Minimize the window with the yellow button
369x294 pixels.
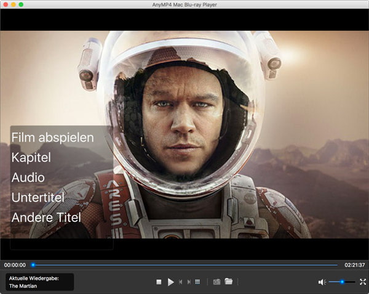(14, 4)
